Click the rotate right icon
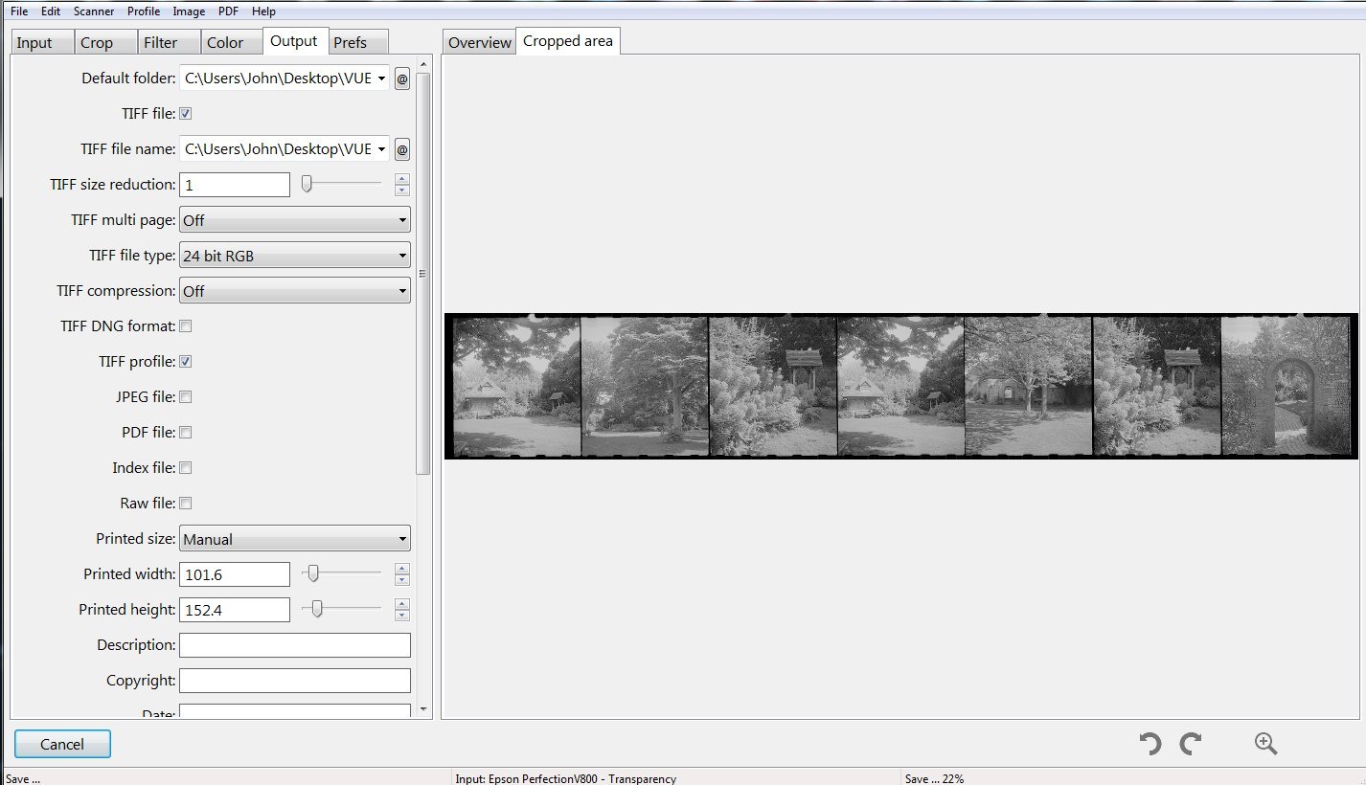This screenshot has height=785, width=1366. click(x=1191, y=744)
